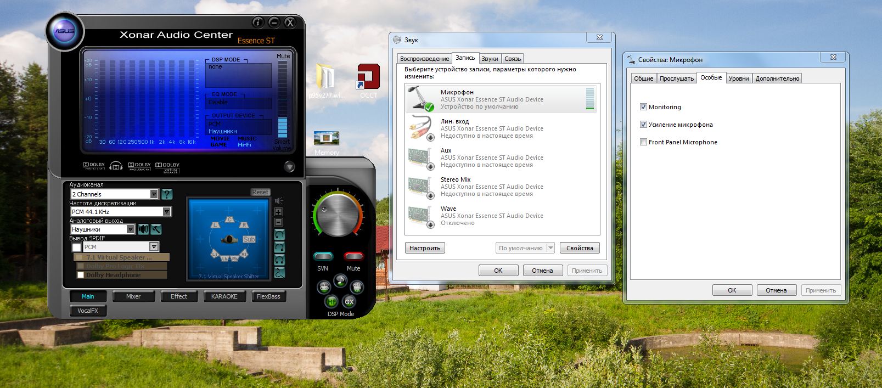Click the minus button next to speaker shifter
The height and width of the screenshot is (388, 882).
point(278,222)
